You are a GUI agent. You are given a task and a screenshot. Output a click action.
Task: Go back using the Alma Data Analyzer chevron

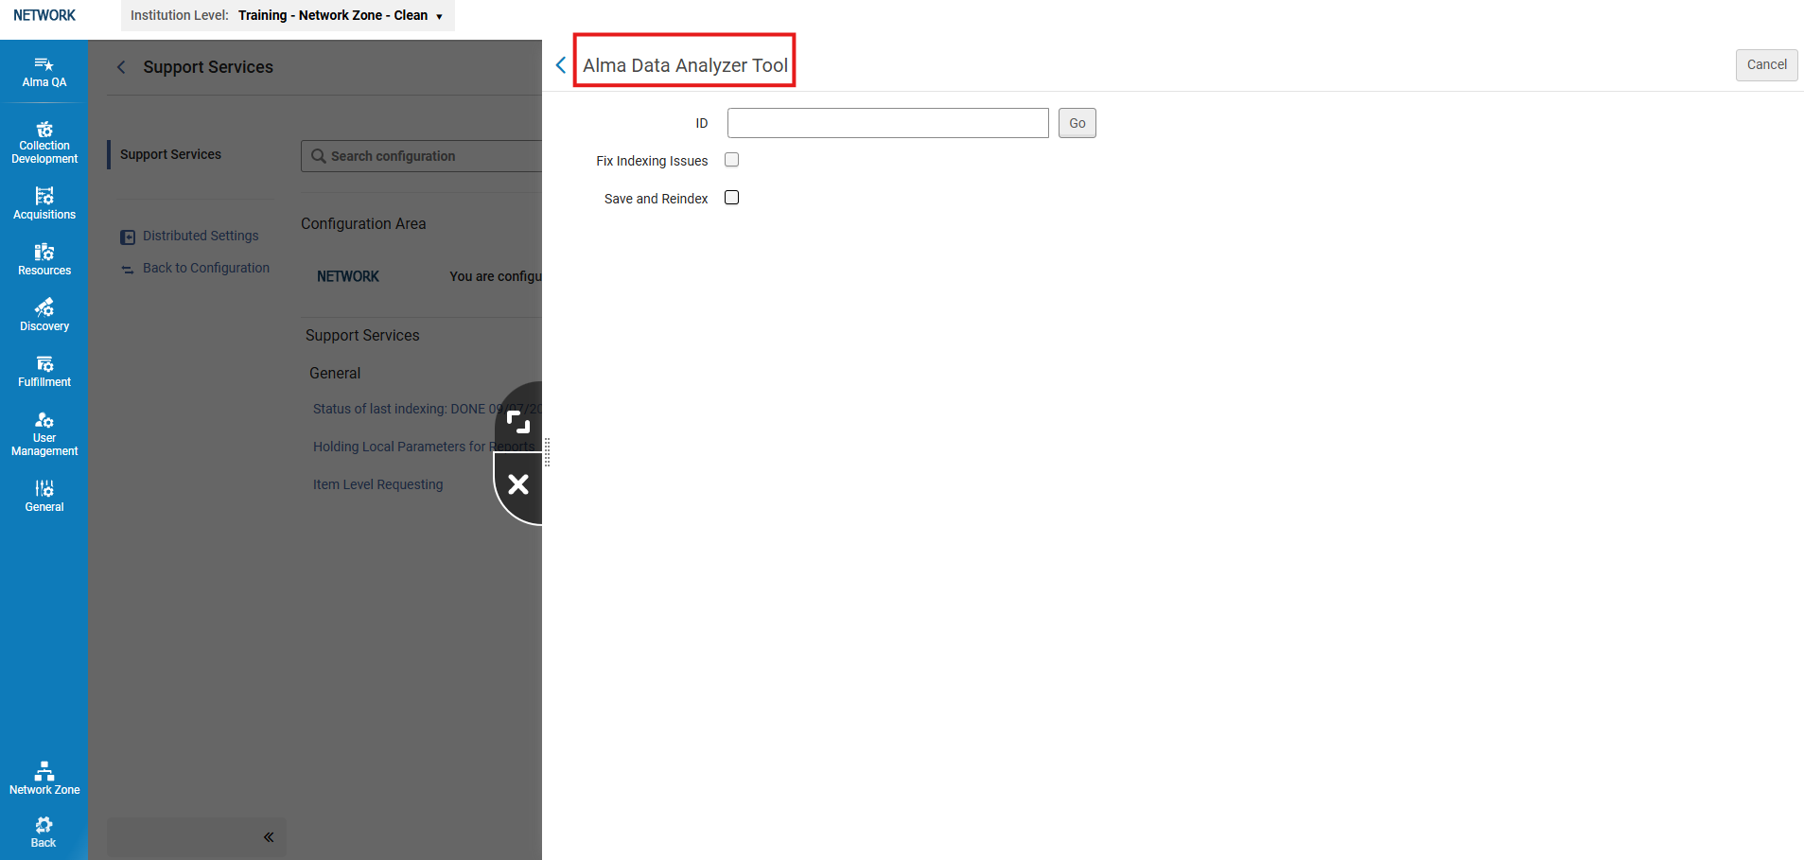click(560, 64)
